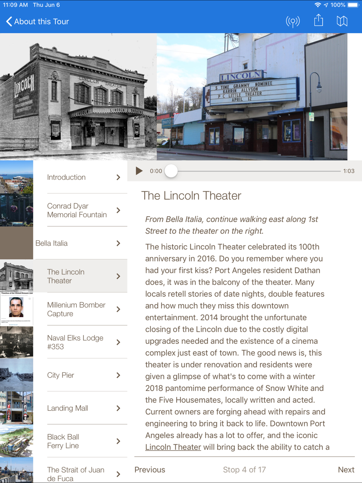Open the Landing Mall chevron arrow
The image size is (362, 483).
[118, 408]
